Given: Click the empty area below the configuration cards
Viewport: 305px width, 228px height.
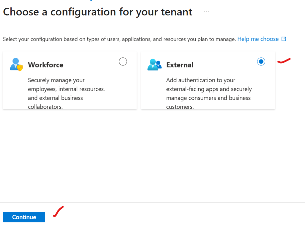Looking at the screenshot, I should coord(149,155).
